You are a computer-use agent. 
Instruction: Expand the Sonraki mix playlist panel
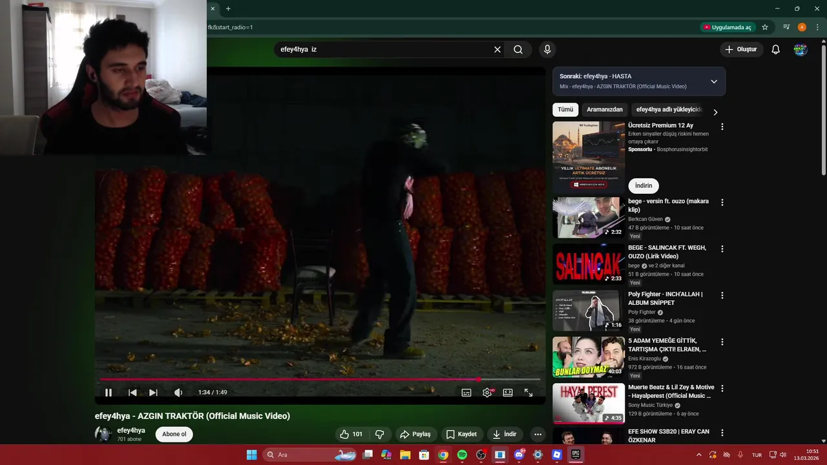(714, 81)
